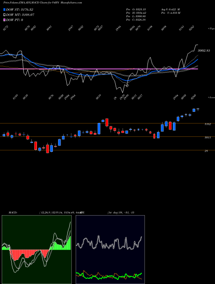Click the Avg V: 6.422 M value
Screen dimensions: 215x284
tap(171, 9)
